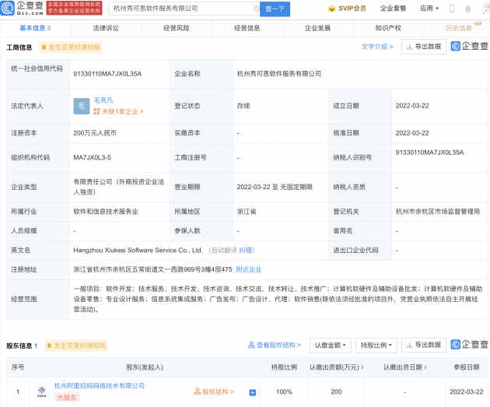This screenshot has width=490, height=407.
Task: Click the shareholding ratio 100% cell
Action: pyautogui.click(x=285, y=392)
